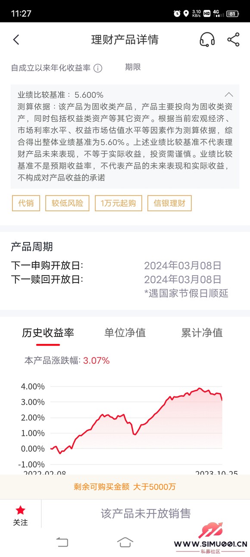250x557 pixels.
Task: Tap the battery indicator icon
Action: tap(233, 13)
